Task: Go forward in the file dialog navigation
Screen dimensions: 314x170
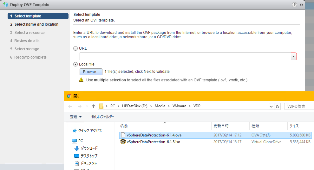Action: coord(80,106)
